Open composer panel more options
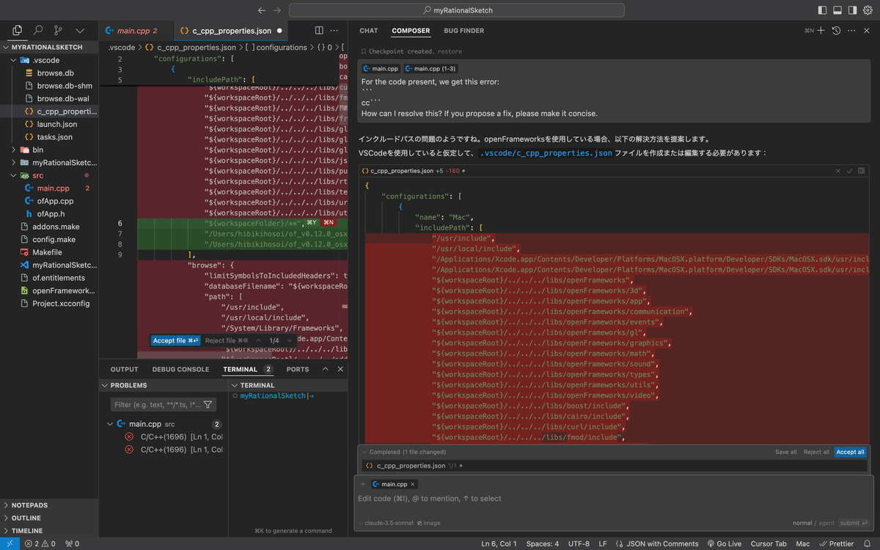This screenshot has height=550, width=880. tap(851, 31)
